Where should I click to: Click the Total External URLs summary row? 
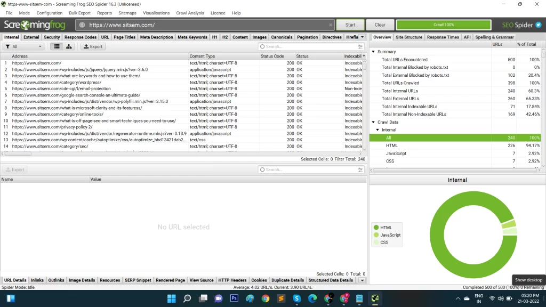point(455,99)
